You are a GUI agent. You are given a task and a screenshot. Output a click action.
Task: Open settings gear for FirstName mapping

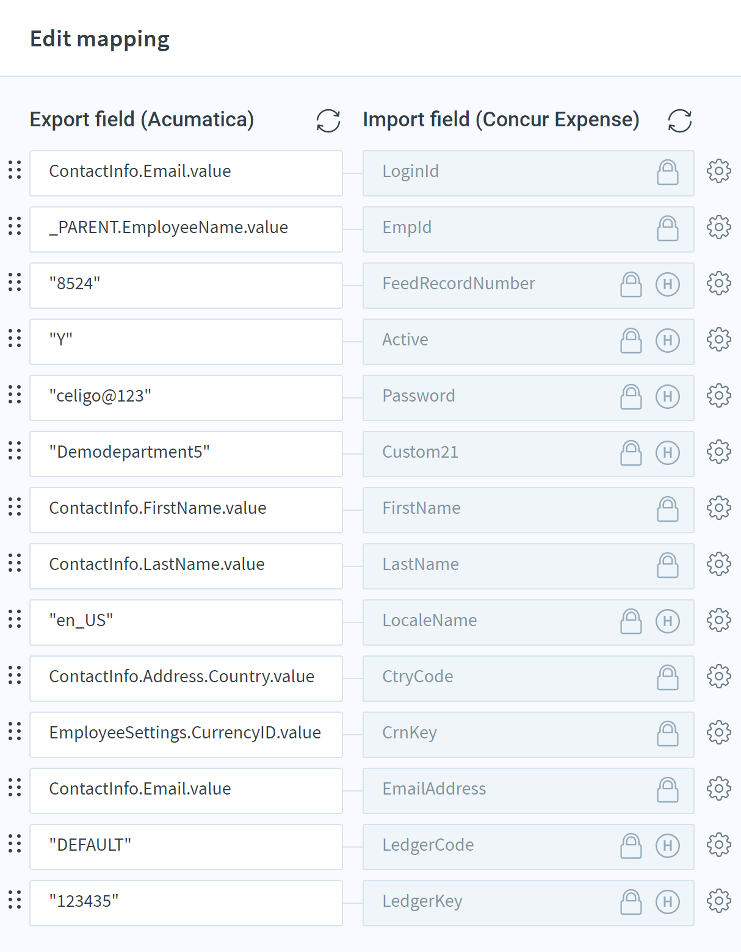click(719, 508)
